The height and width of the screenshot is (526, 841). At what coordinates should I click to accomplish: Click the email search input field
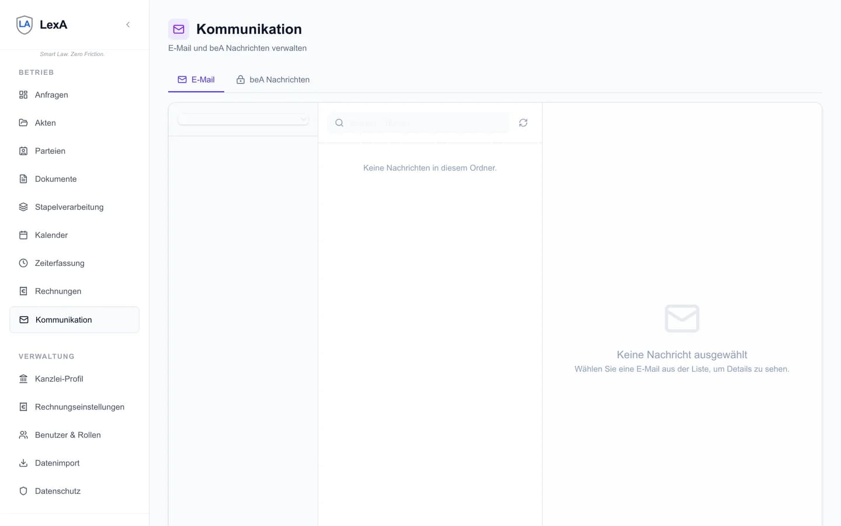point(423,123)
